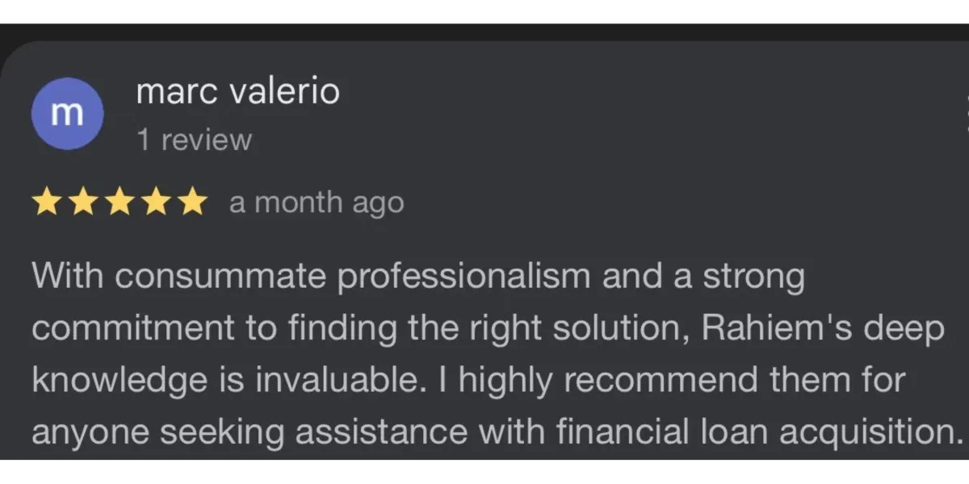Click the fifth yellow rating star
Viewport: 969px width, 484px height.
192,202
